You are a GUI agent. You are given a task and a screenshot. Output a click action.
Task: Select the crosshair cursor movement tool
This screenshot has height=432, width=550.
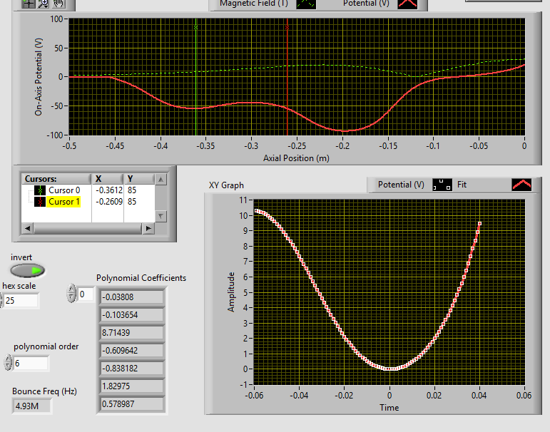pyautogui.click(x=29, y=3)
